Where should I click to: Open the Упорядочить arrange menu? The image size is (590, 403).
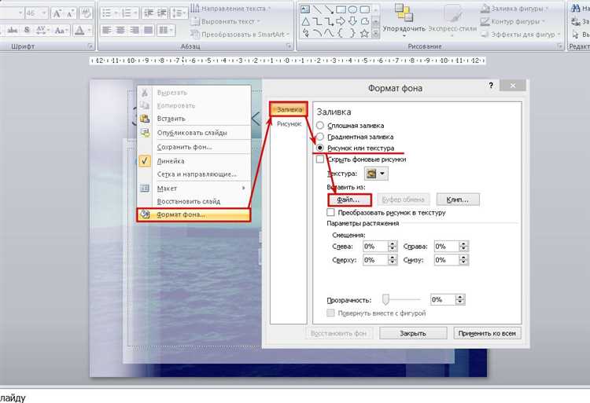tap(404, 20)
